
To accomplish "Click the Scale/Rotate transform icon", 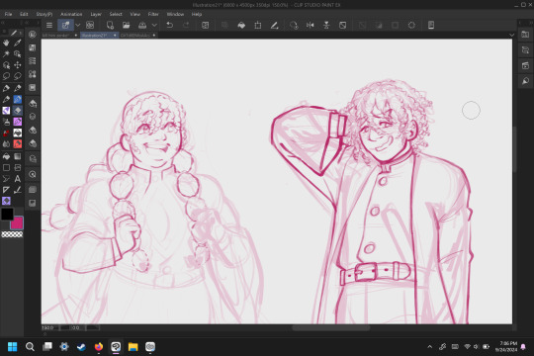I will click(x=258, y=25).
